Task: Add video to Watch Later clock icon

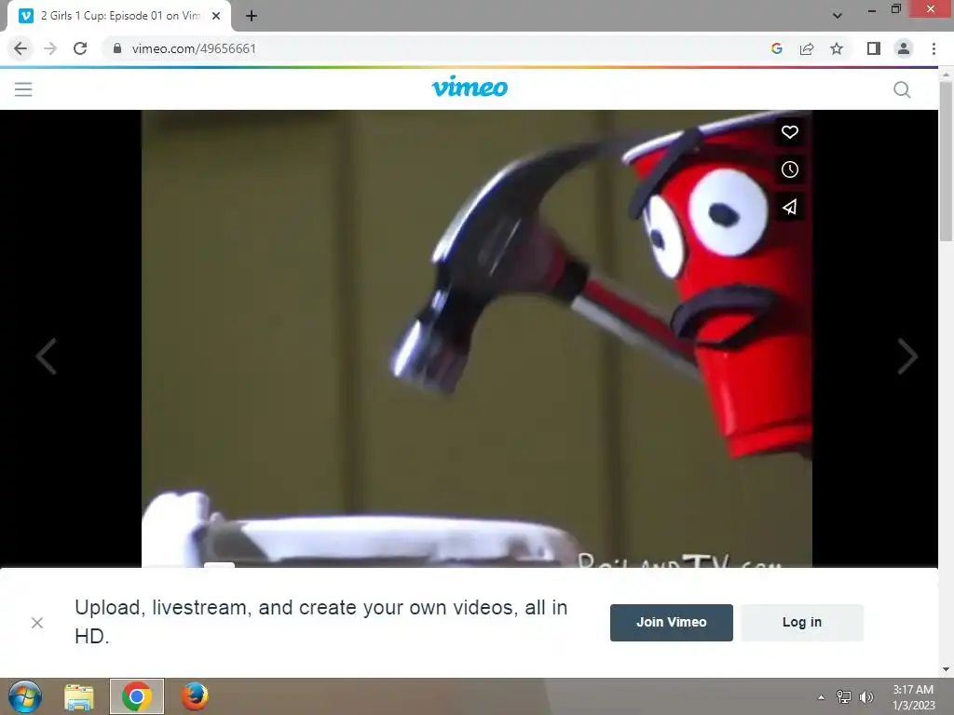Action: 790,169
